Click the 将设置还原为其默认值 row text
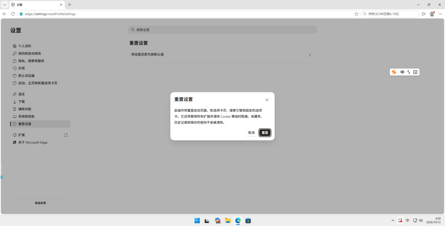This screenshot has width=445, height=226. tap(147, 54)
